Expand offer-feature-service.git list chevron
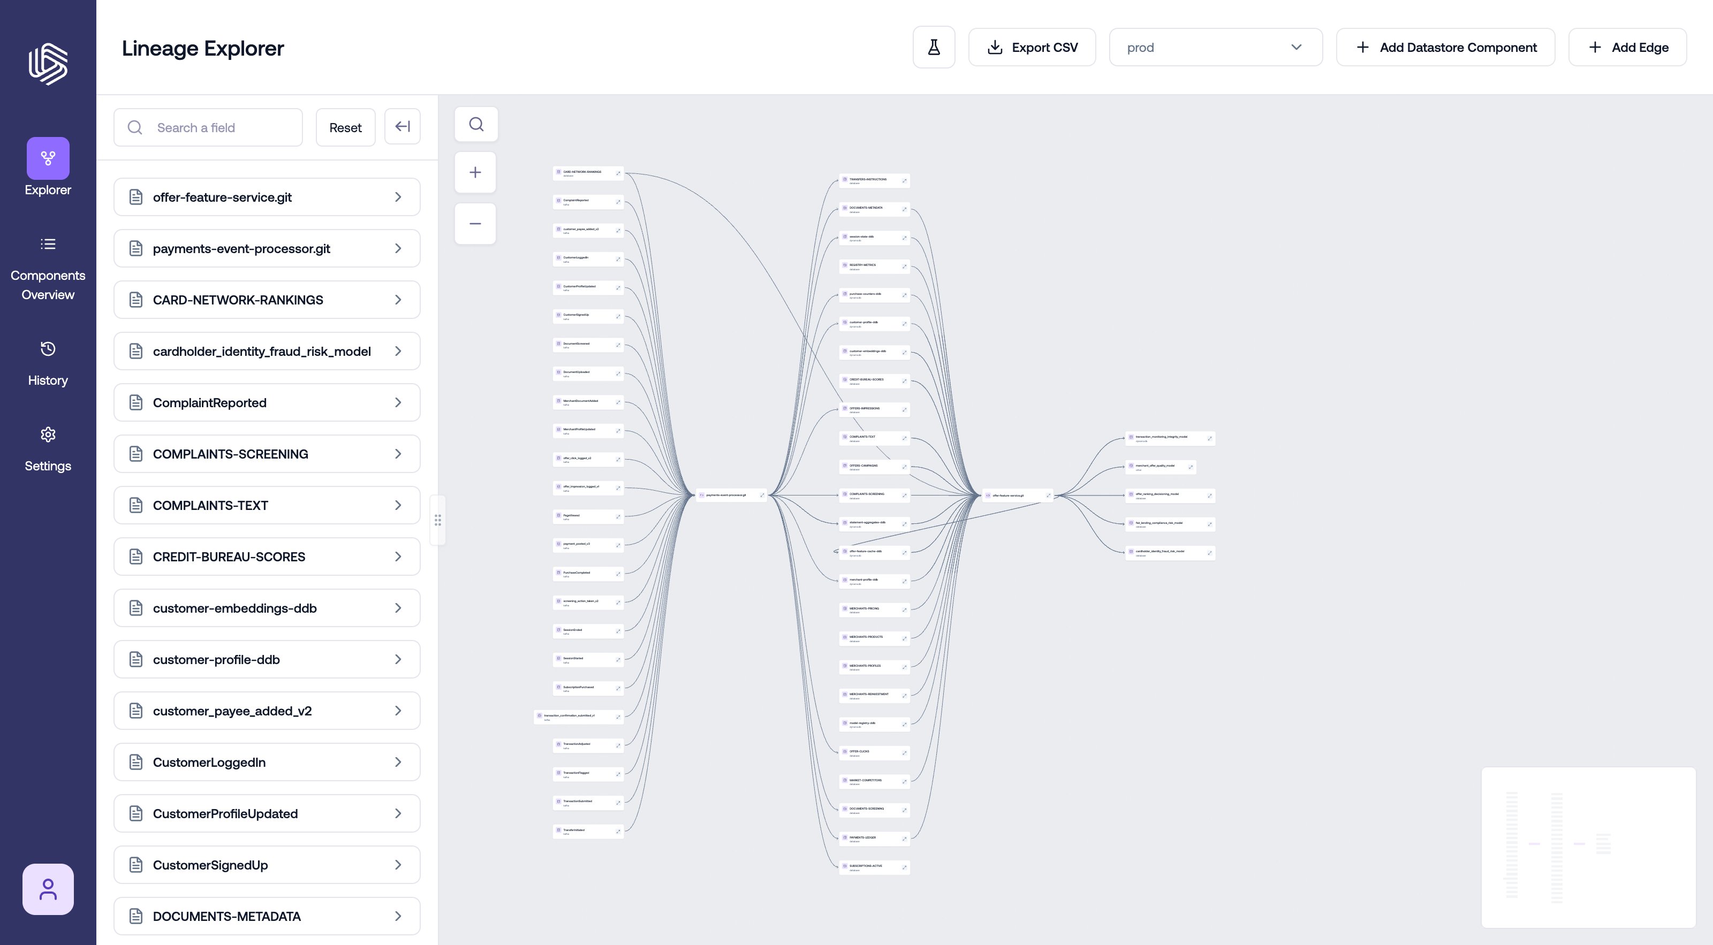Viewport: 1713px width, 945px height. pyautogui.click(x=398, y=197)
